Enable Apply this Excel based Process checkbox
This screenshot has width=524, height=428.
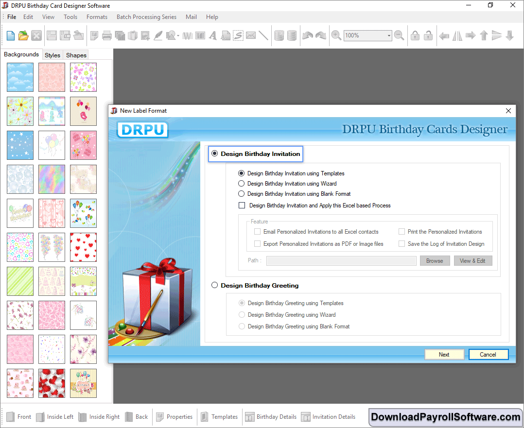[x=242, y=205]
